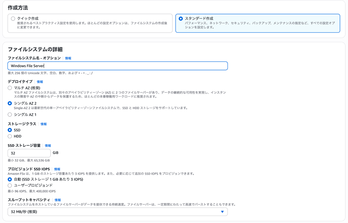Viewport: 348px width, 223px height.
Task: Choose ユーザープロビジョンド IOPS option
Action: click(x=10, y=186)
